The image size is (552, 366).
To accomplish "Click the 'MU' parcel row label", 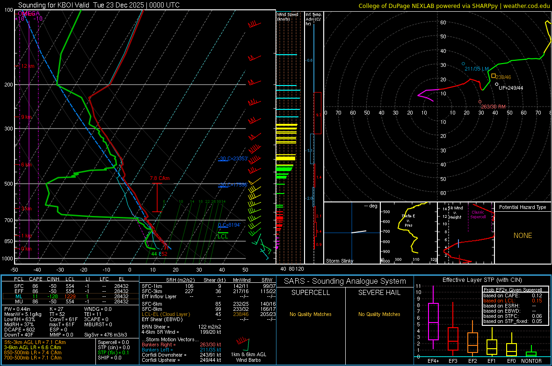I will (19, 301).
